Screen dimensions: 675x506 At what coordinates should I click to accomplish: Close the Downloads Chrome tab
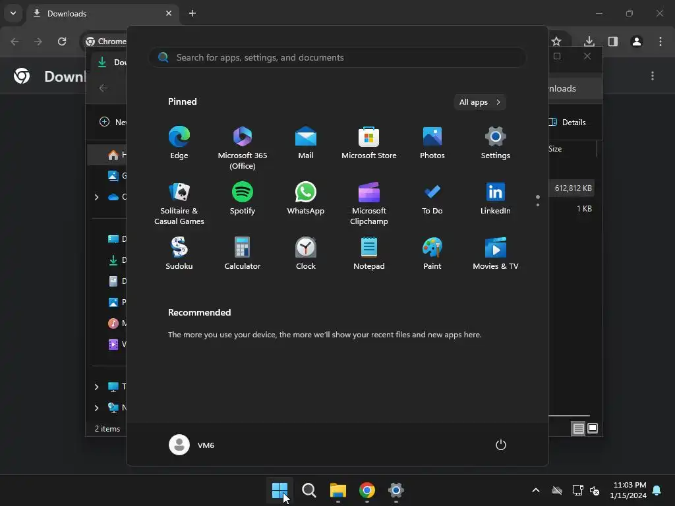pyautogui.click(x=169, y=13)
